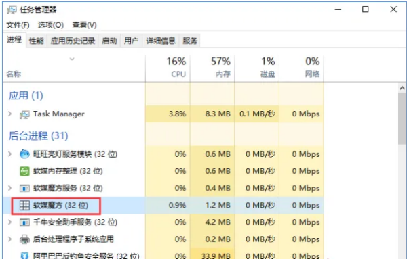The width and height of the screenshot is (407, 259).
Task: Click the vertical scrollbar thumb
Action: click(x=402, y=118)
